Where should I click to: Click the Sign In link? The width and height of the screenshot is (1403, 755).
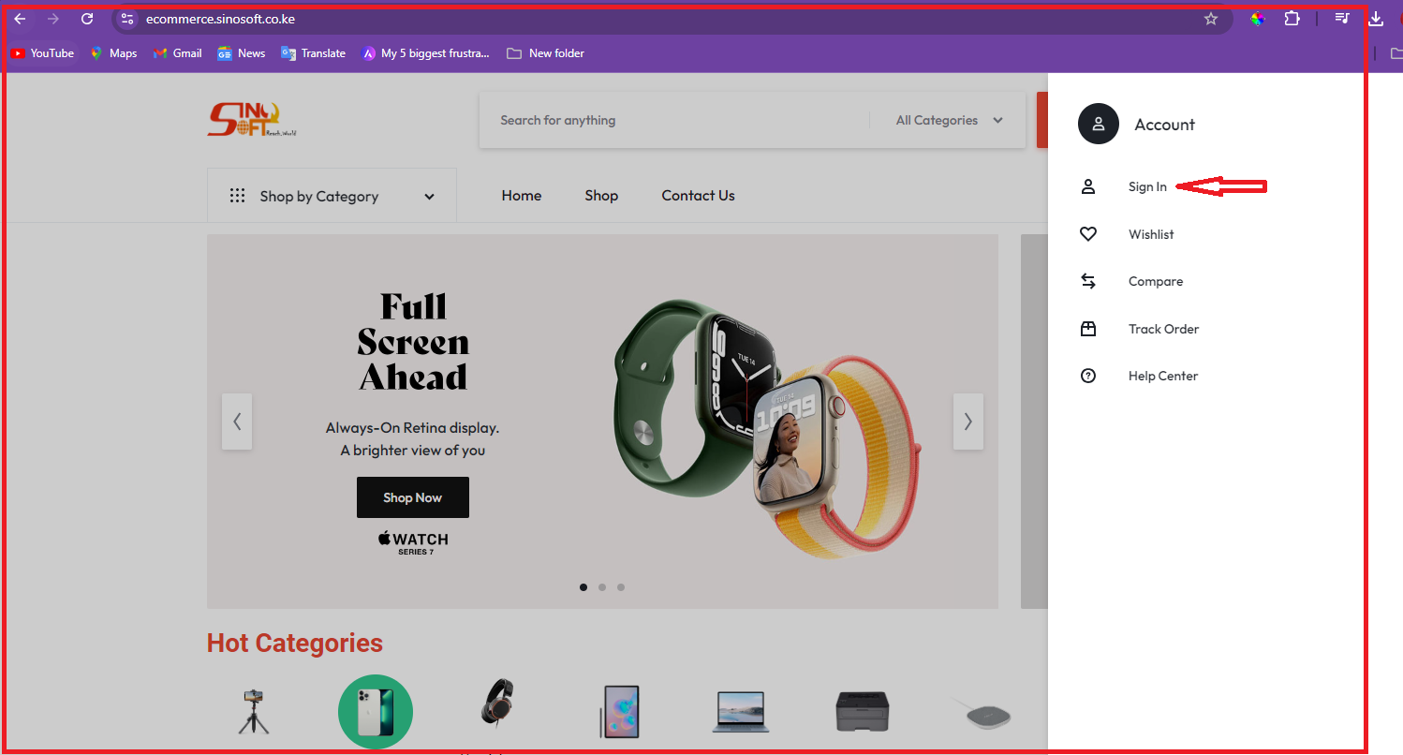click(1147, 187)
